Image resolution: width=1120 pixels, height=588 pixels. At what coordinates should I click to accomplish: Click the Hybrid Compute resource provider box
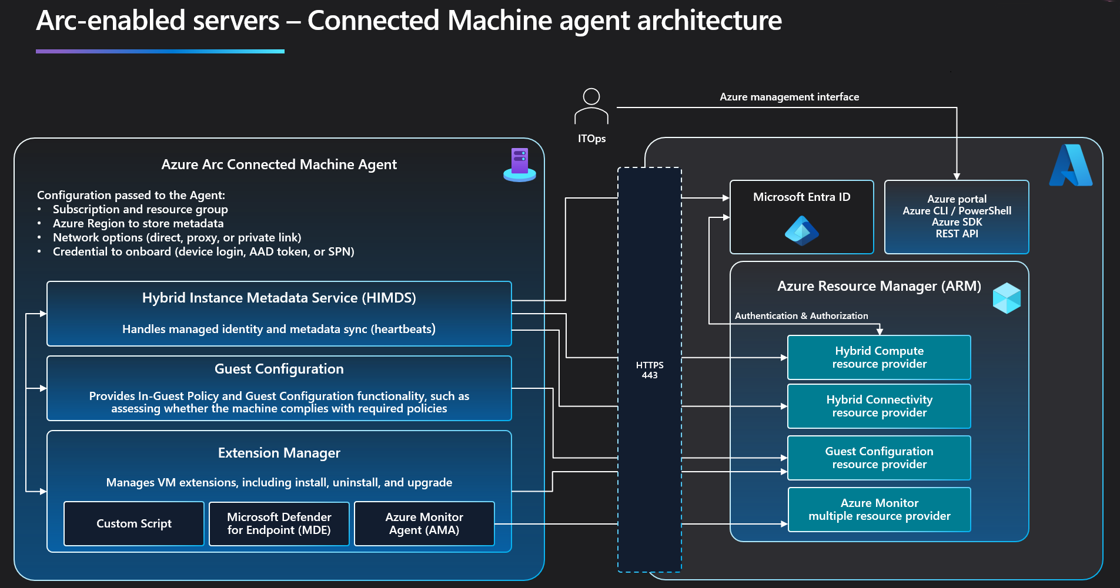click(x=879, y=357)
